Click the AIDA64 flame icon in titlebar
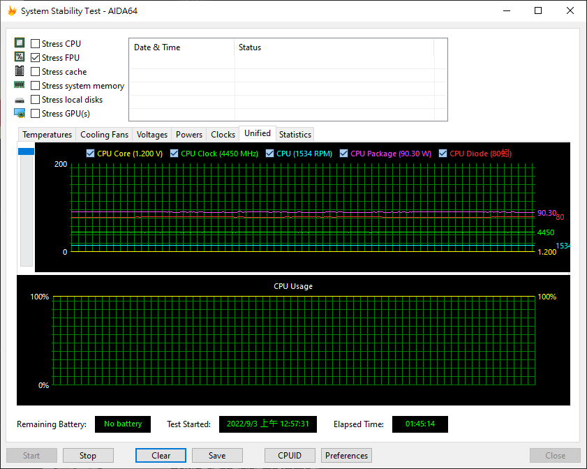 (x=12, y=10)
